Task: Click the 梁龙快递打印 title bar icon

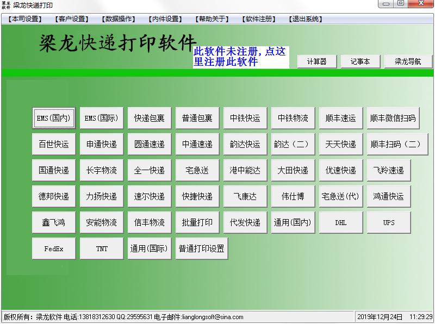Action: coord(5,5)
